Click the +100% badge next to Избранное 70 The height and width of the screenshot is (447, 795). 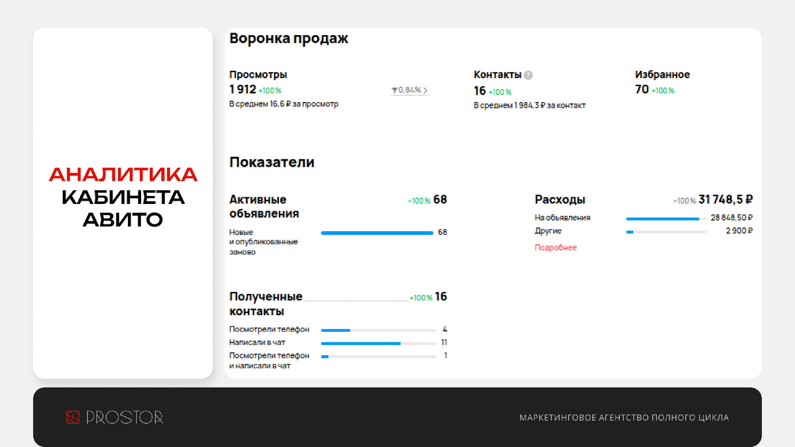[x=662, y=91]
